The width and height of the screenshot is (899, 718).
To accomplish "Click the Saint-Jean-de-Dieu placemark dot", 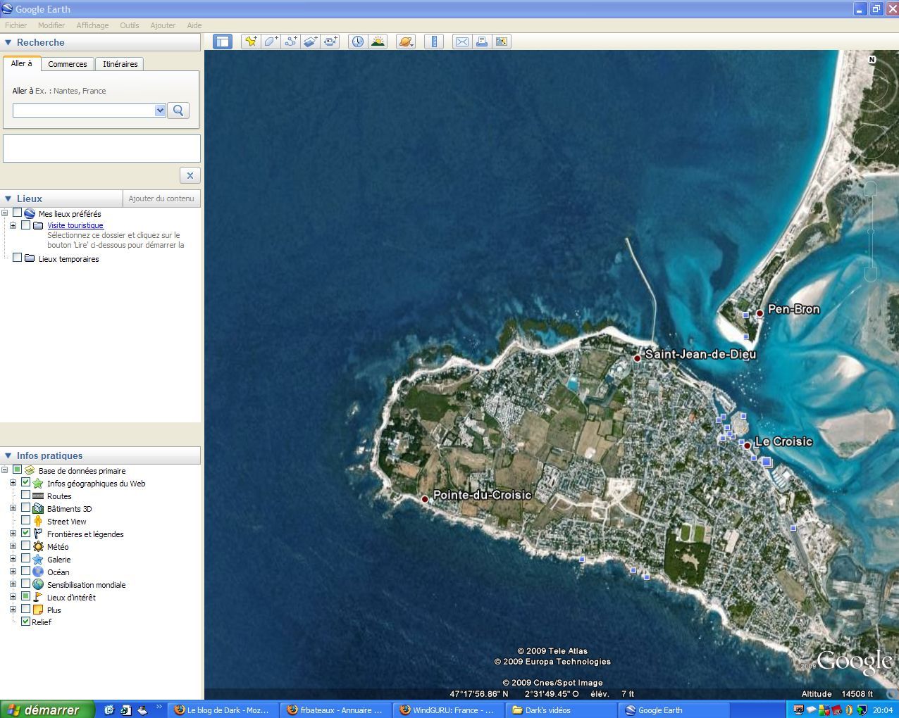I will tap(638, 358).
